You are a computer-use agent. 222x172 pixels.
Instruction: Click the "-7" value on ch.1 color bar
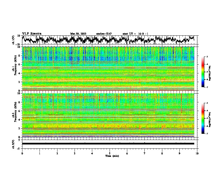tap(207, 87)
